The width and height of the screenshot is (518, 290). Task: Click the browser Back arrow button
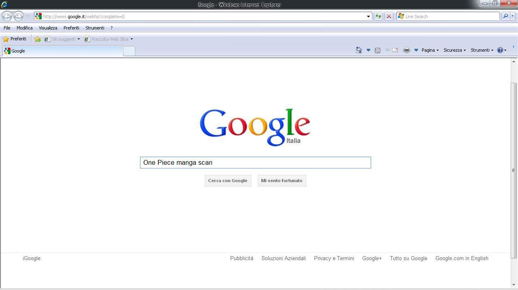point(7,16)
